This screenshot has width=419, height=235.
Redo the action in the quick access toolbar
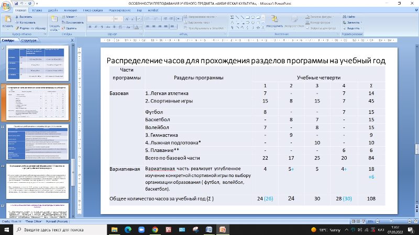[29, 4]
